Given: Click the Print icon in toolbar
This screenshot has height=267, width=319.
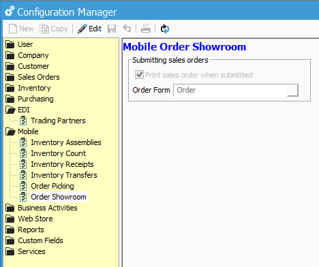Looking at the screenshot, I should 146,29.
